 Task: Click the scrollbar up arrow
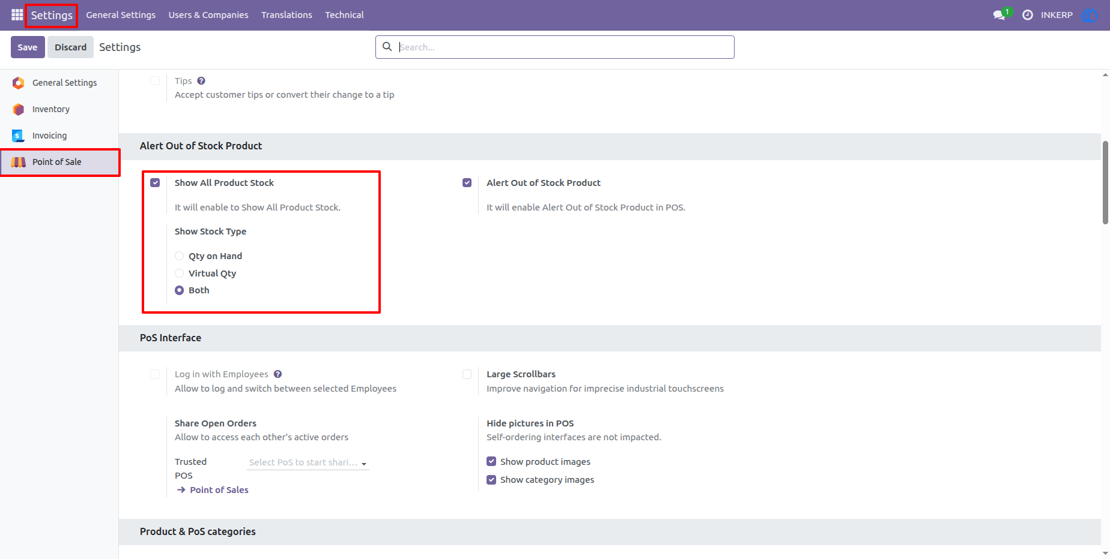[1105, 75]
